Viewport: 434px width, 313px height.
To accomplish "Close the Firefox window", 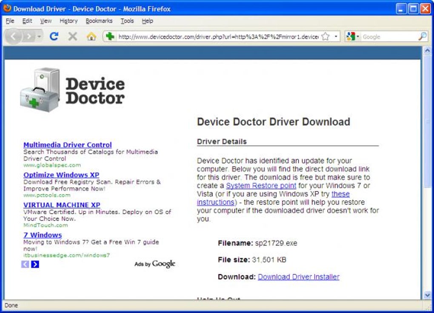I will click(x=425, y=8).
